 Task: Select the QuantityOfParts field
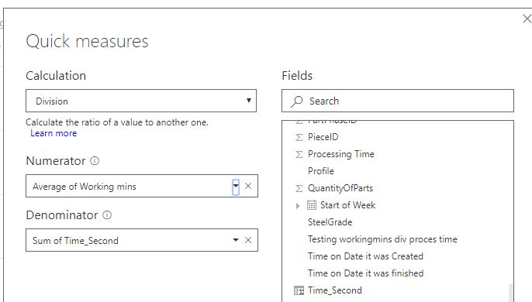coord(340,188)
